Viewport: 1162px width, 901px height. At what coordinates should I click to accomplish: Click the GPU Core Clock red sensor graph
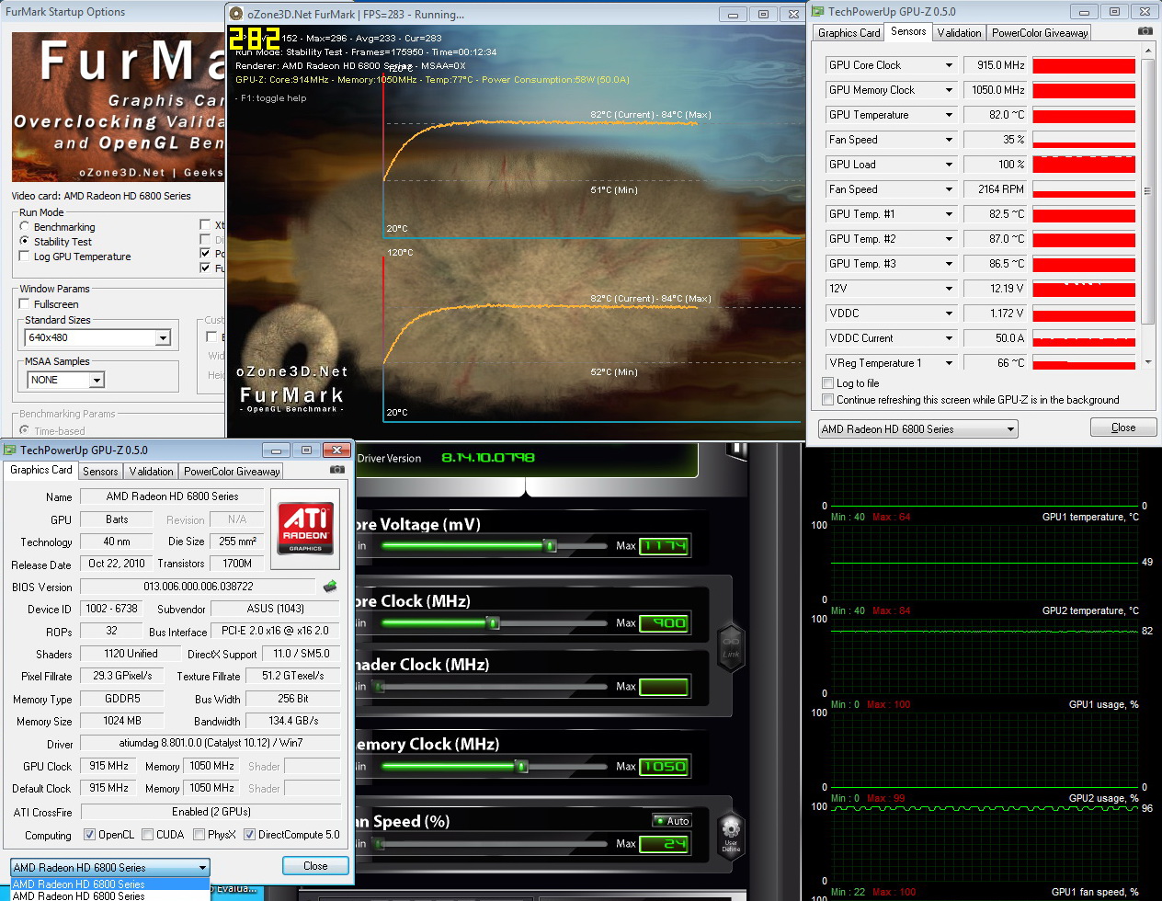tap(1084, 65)
